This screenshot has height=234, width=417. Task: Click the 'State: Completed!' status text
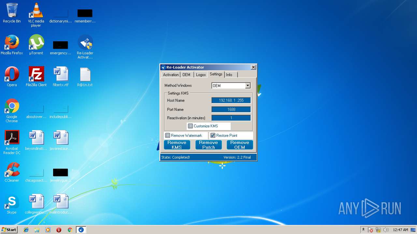[176, 157]
